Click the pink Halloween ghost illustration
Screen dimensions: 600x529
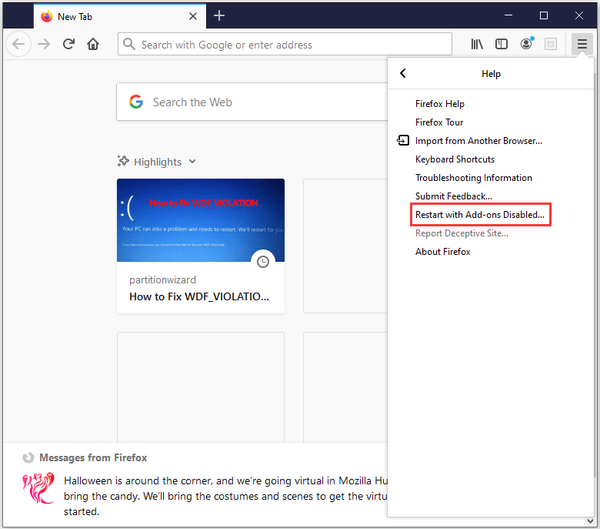(x=38, y=488)
